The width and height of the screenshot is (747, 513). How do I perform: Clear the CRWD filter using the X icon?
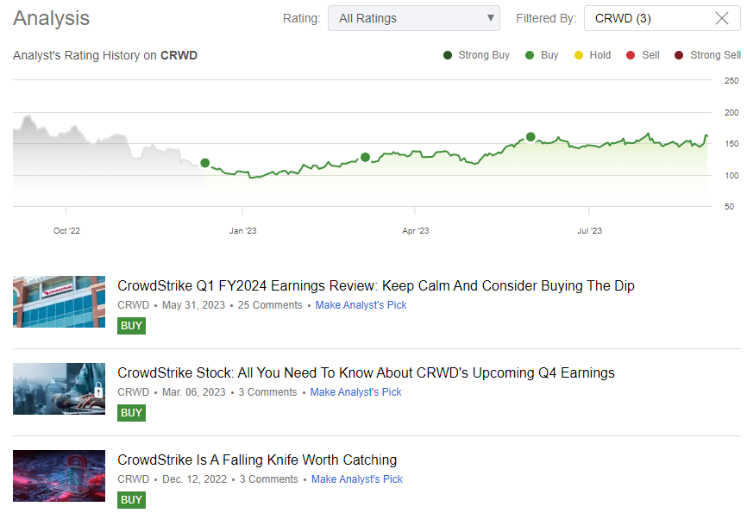pyautogui.click(x=723, y=17)
